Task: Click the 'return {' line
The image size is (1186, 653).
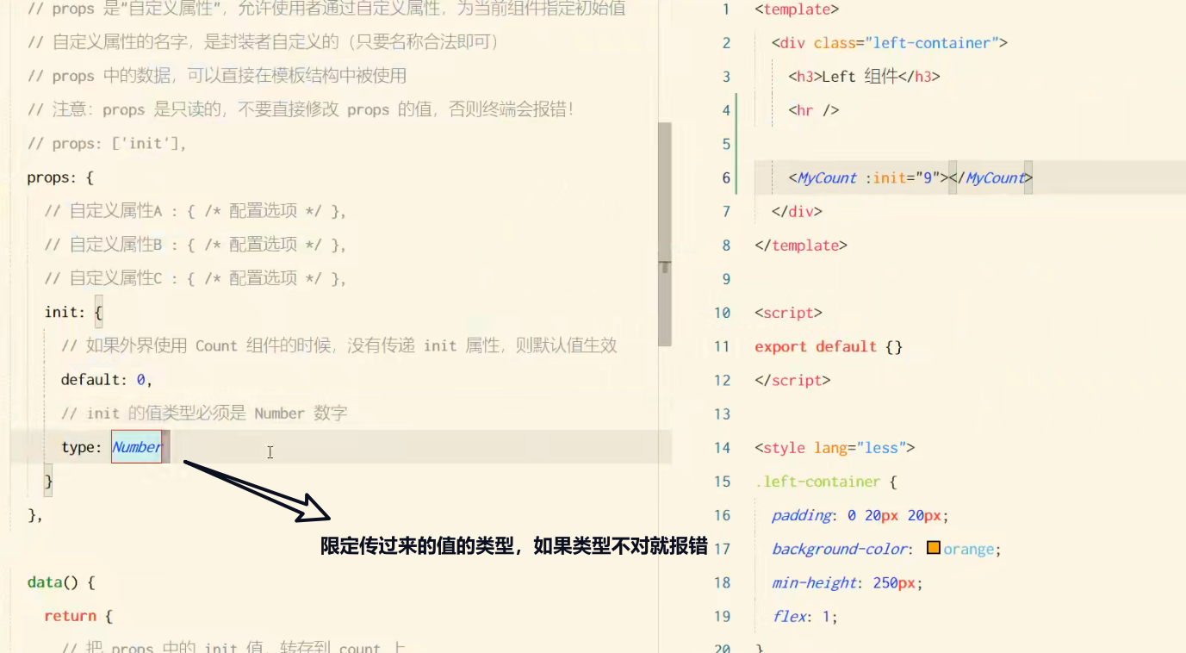Action: tap(78, 616)
